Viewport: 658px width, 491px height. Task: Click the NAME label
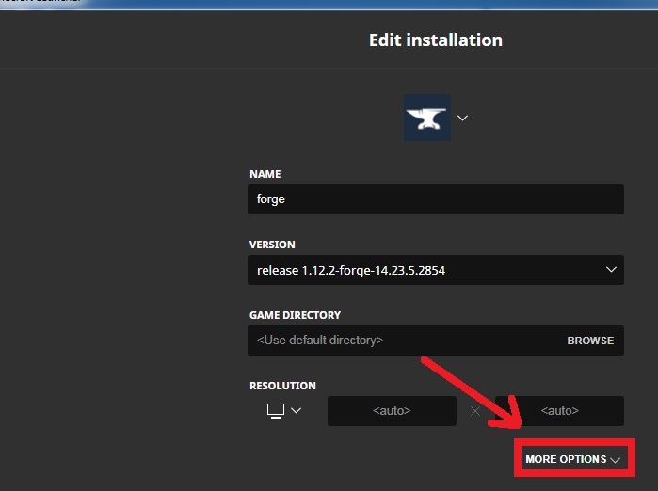pos(265,174)
